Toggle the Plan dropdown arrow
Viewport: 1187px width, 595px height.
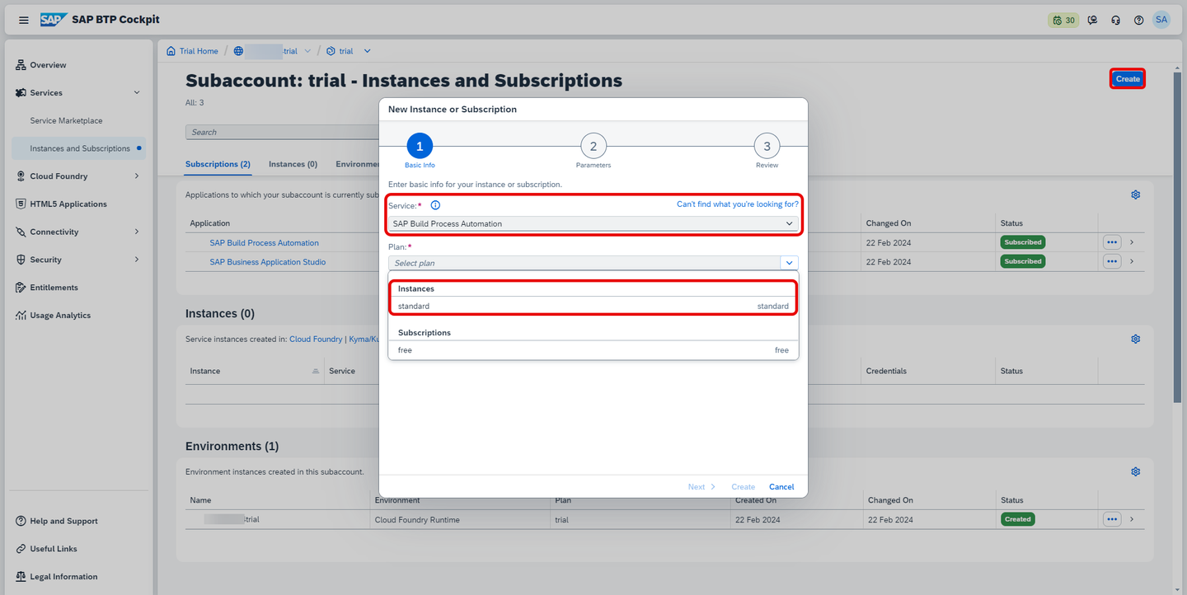(790, 263)
